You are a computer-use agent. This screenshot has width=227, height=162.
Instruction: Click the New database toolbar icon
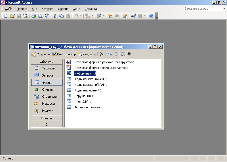tap(6, 16)
